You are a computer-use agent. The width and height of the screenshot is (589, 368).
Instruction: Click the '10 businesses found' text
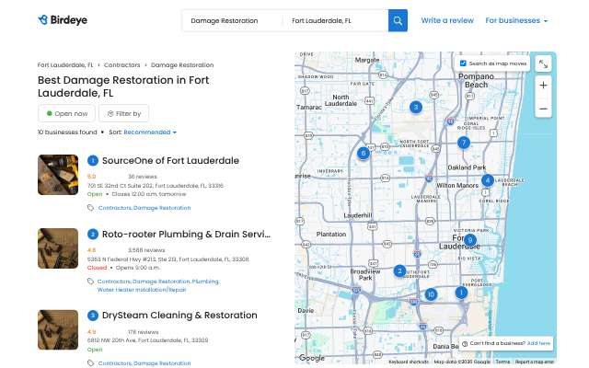tap(67, 132)
